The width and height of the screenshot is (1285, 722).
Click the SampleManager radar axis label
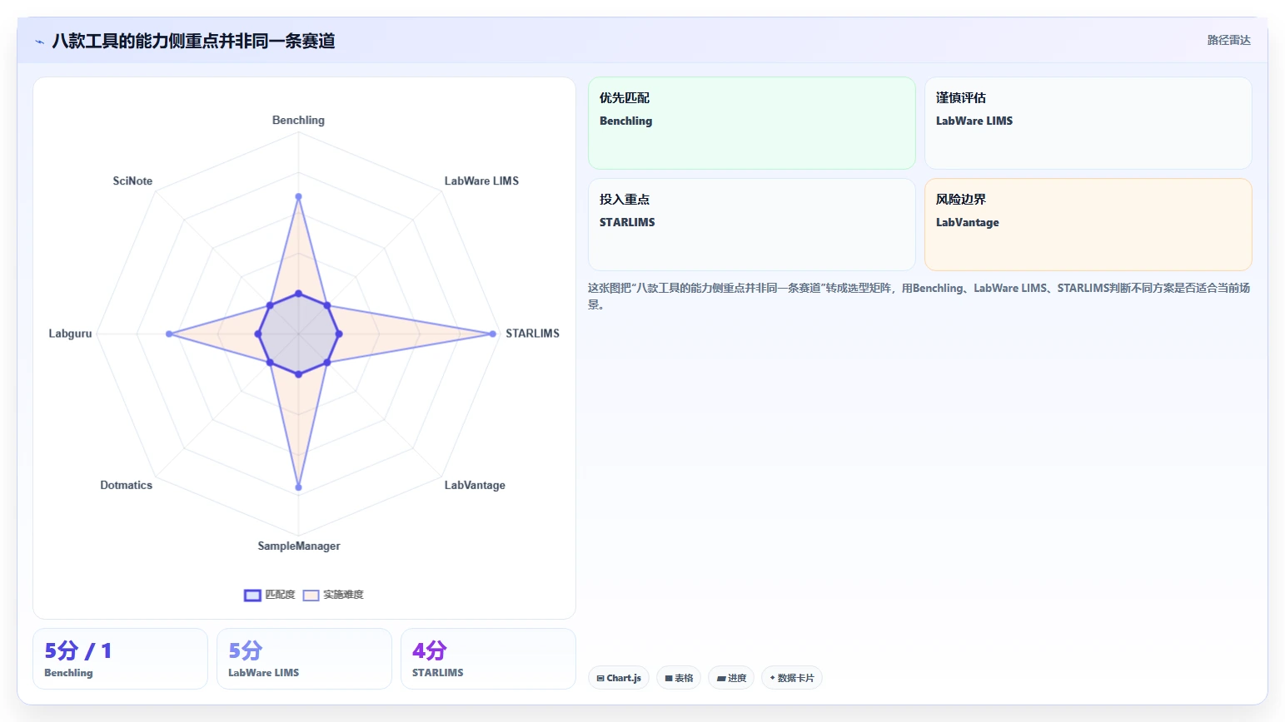299,546
